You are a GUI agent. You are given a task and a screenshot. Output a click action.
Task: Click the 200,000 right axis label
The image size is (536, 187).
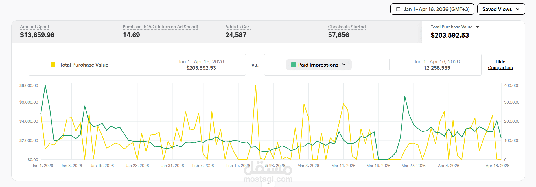[511, 121]
